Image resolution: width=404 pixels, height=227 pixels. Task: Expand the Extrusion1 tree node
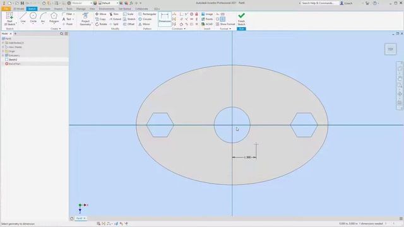3,55
